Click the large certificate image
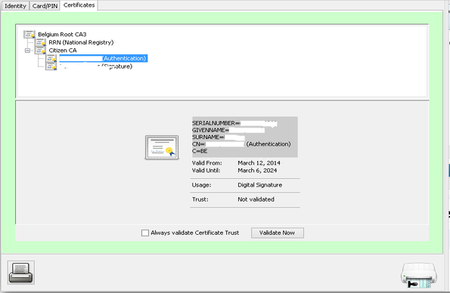Image resolution: width=450 pixels, height=293 pixels. tap(162, 148)
